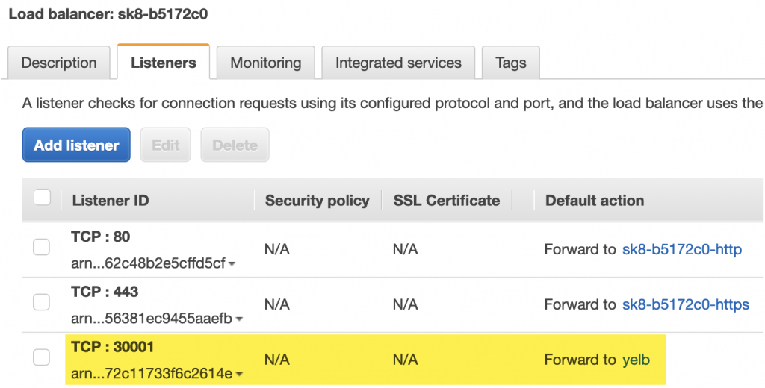Image resolution: width=765 pixels, height=388 pixels.
Task: Expand the ARN dropdown arrow for TCP : 443
Action: pos(239,319)
